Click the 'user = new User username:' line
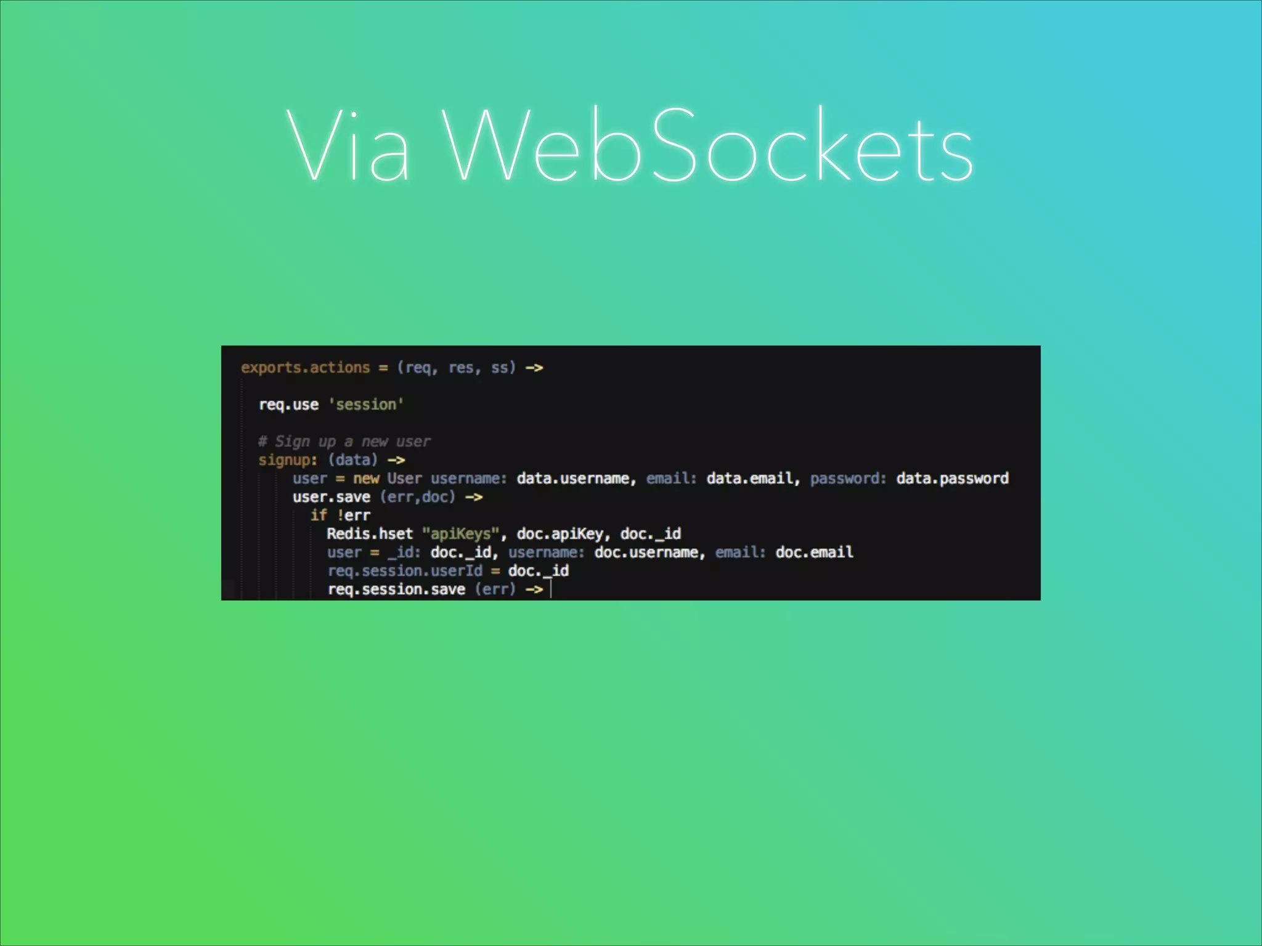The width and height of the screenshot is (1262, 946). tap(651, 479)
